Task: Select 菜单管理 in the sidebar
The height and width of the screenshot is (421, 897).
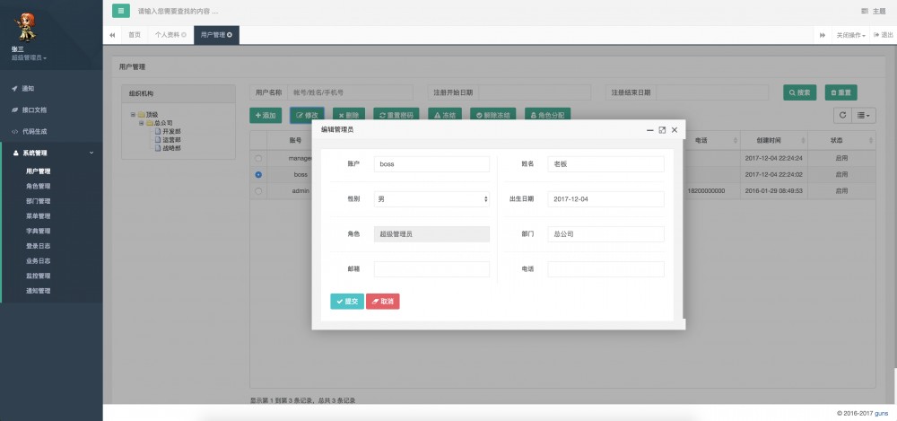Action: pos(39,216)
